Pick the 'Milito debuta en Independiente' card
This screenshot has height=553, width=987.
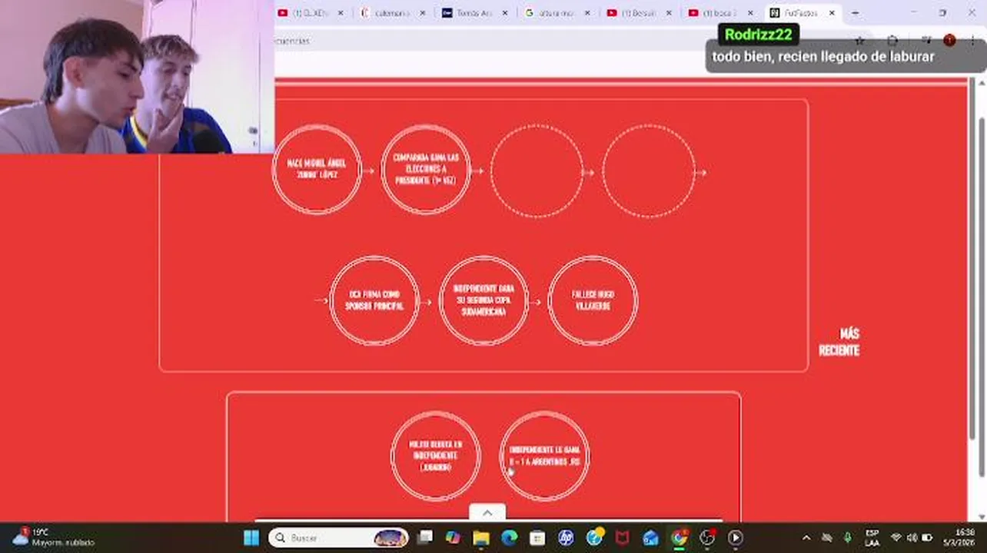[435, 456]
